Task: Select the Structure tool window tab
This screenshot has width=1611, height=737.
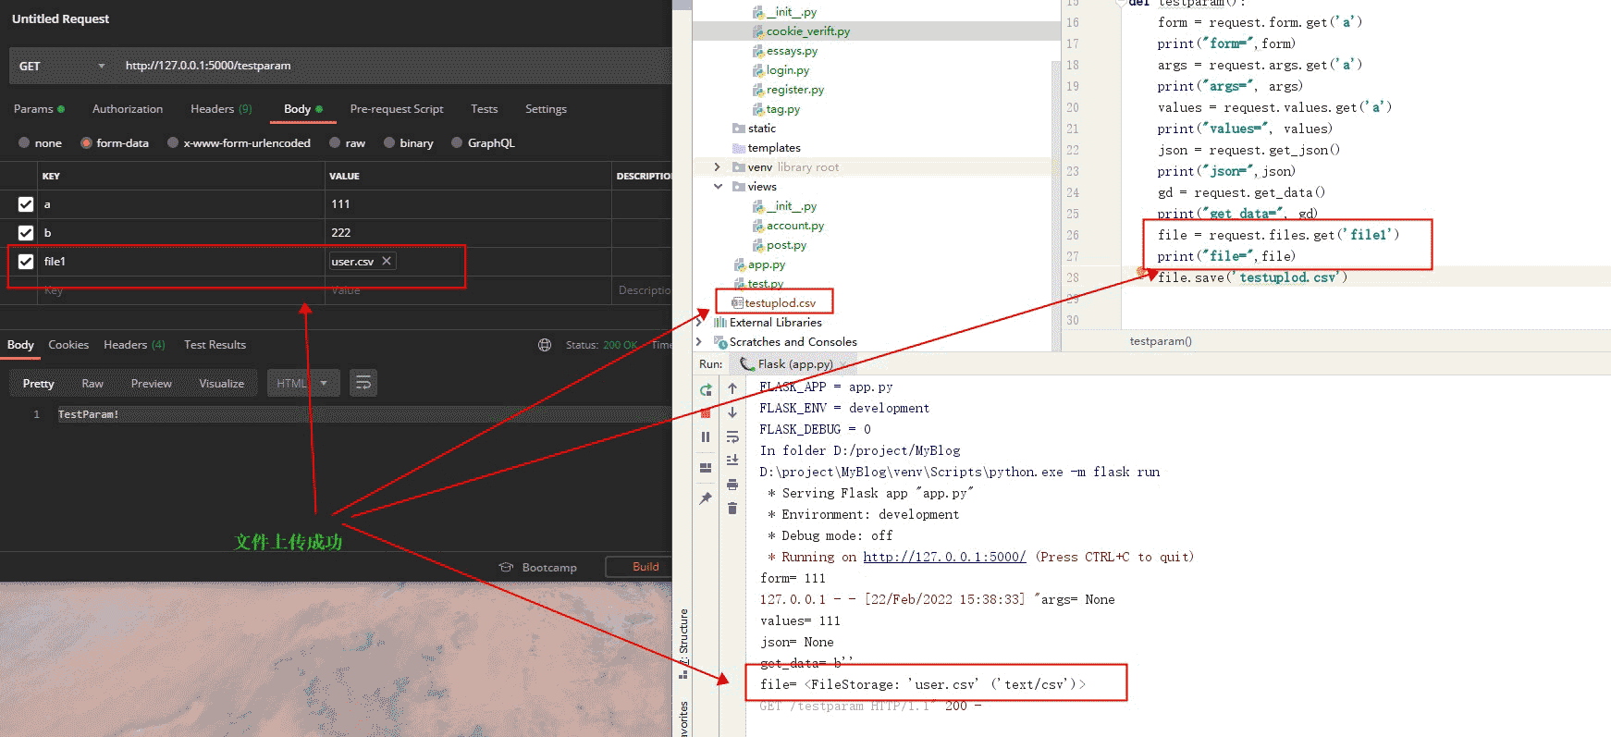Action: tap(683, 638)
